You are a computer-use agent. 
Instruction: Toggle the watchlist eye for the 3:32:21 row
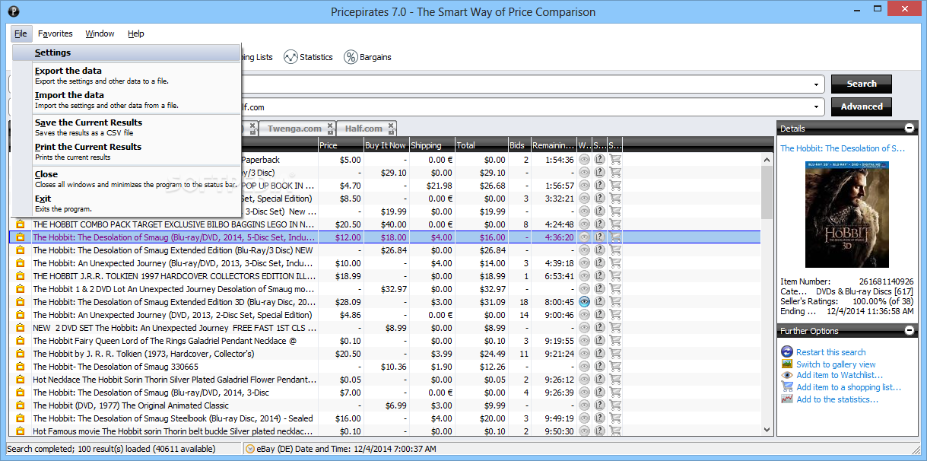pos(584,199)
